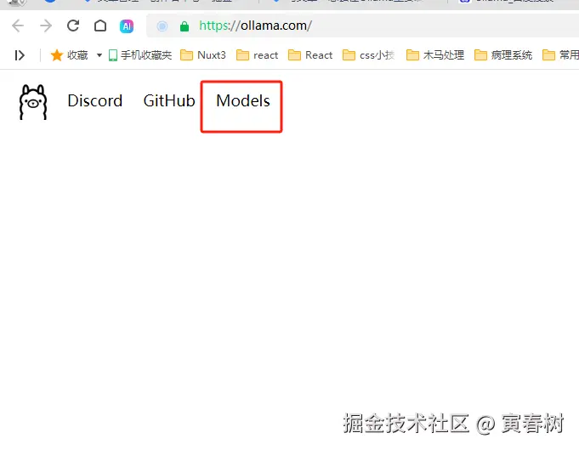579x450 pixels.
Task: Open the Models link
Action: [x=243, y=101]
